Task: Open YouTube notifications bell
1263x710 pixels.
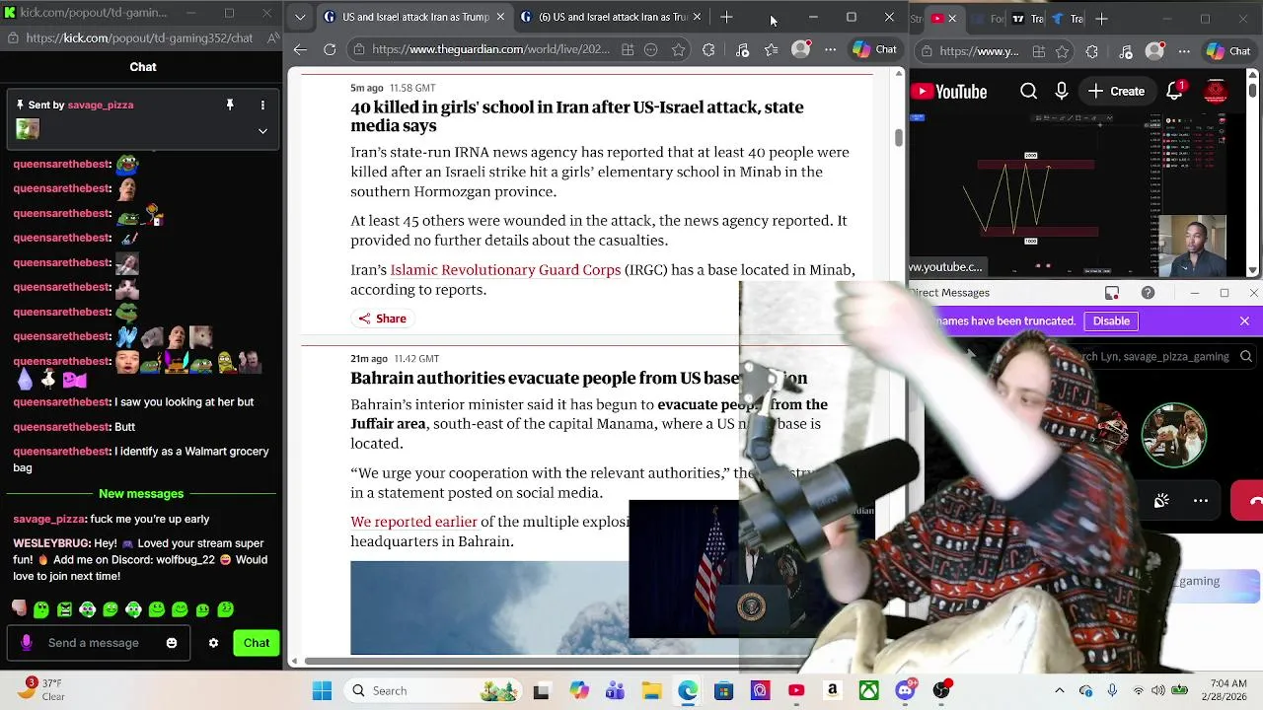Action: (x=1175, y=91)
